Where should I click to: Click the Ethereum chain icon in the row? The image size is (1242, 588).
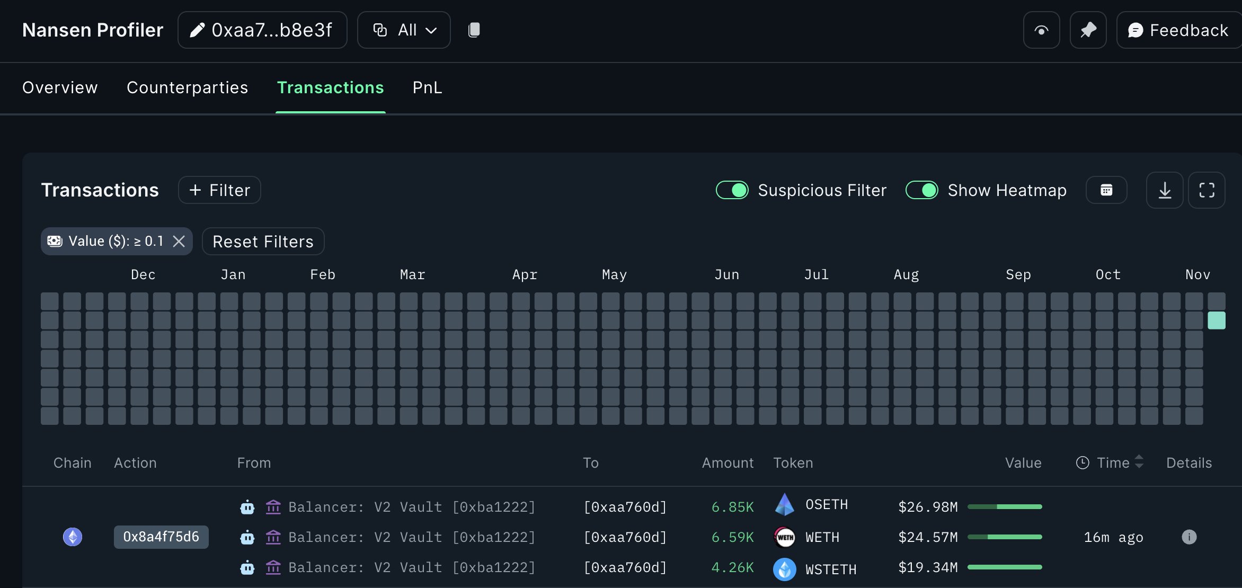click(73, 537)
